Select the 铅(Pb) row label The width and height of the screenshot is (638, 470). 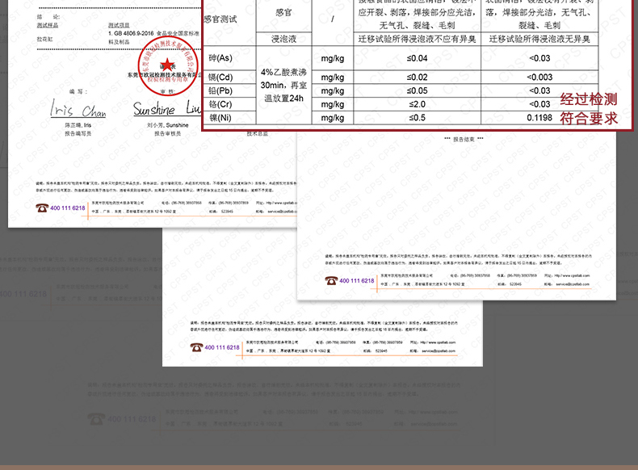tap(220, 91)
